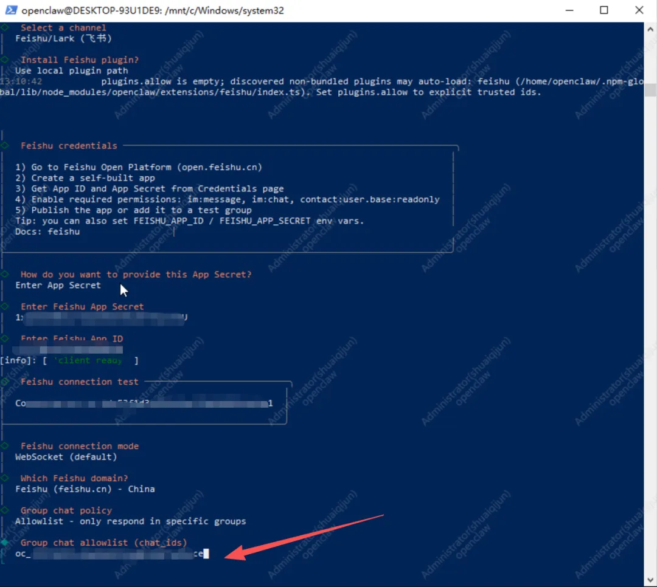Click 'Group chat allowlist (chat_ids)' prompt
657x587 pixels.
[x=104, y=543]
